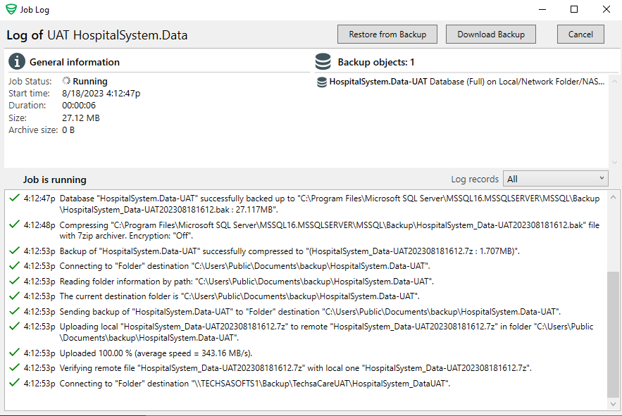
Task: Click green checkmark beside 7zip compressing entry
Action: click(x=13, y=225)
